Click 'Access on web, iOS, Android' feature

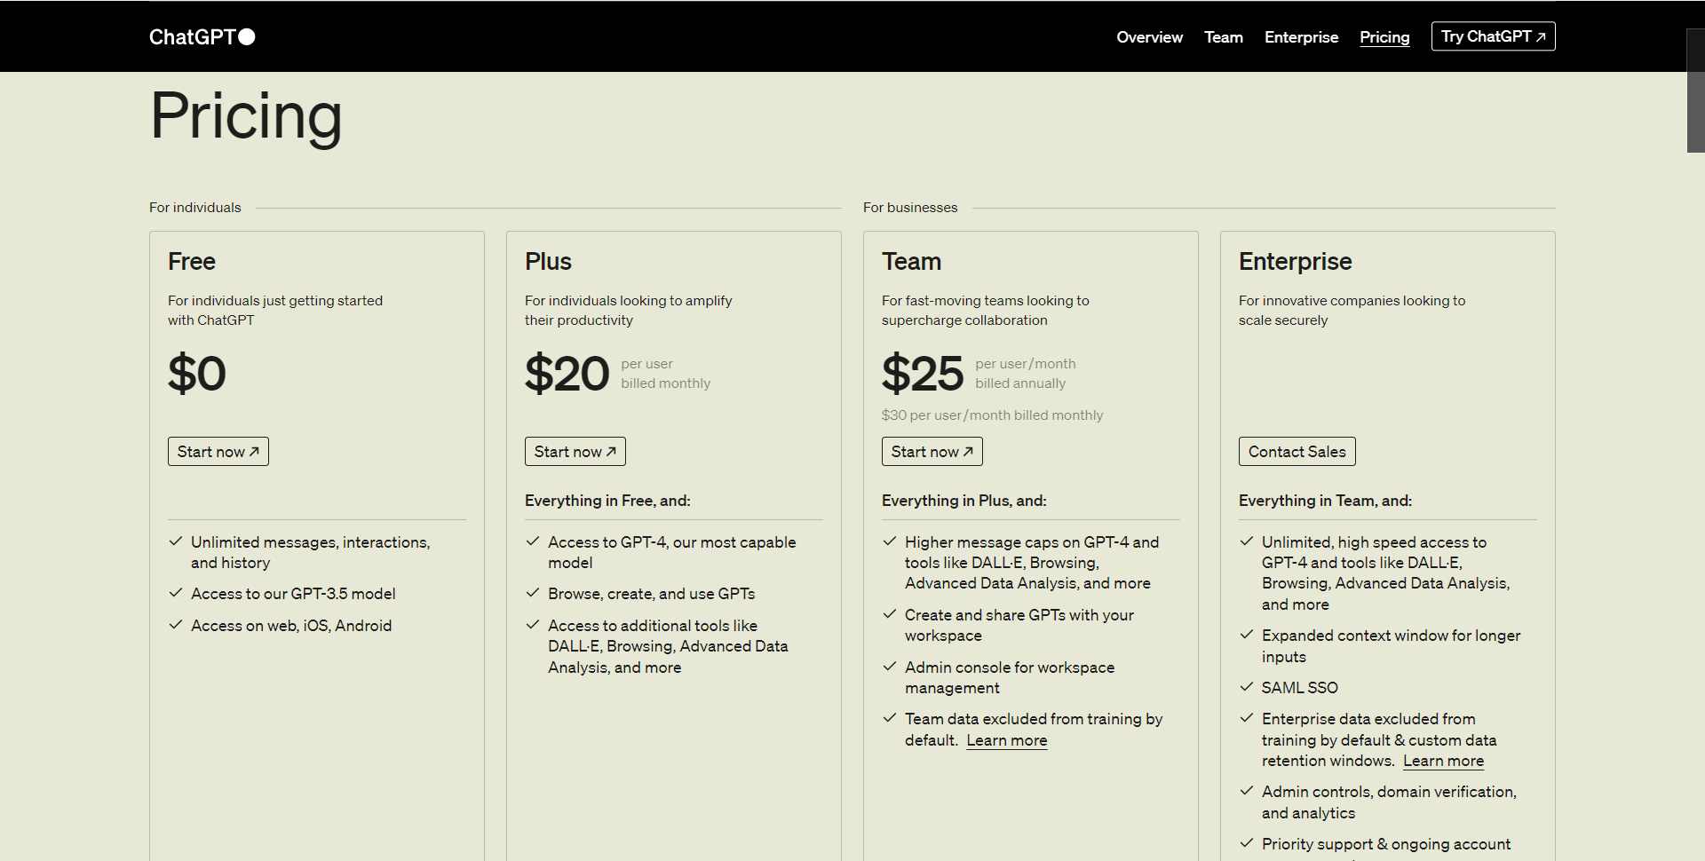(291, 626)
